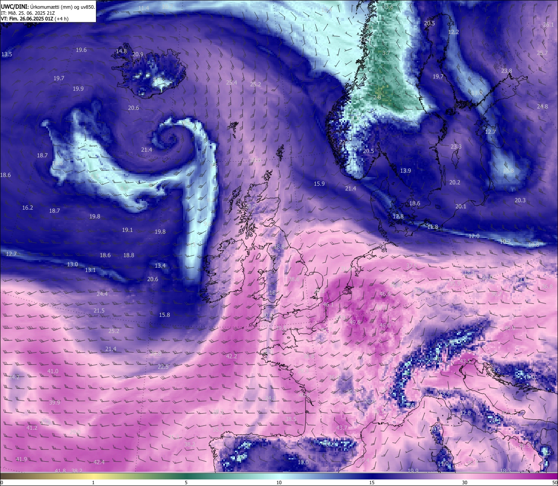Screen dimensions: 558x486
Task: Click the 42.2 value label
Action: [x=231, y=357]
